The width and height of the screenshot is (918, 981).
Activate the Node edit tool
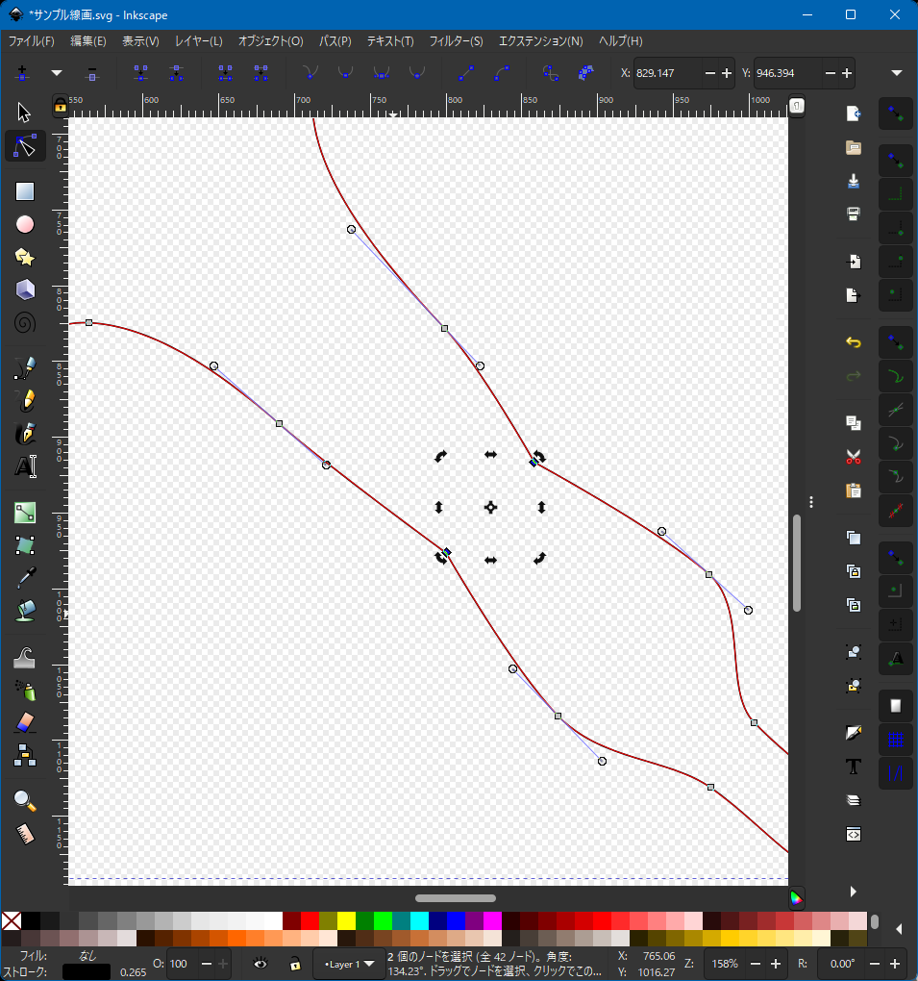(x=25, y=146)
